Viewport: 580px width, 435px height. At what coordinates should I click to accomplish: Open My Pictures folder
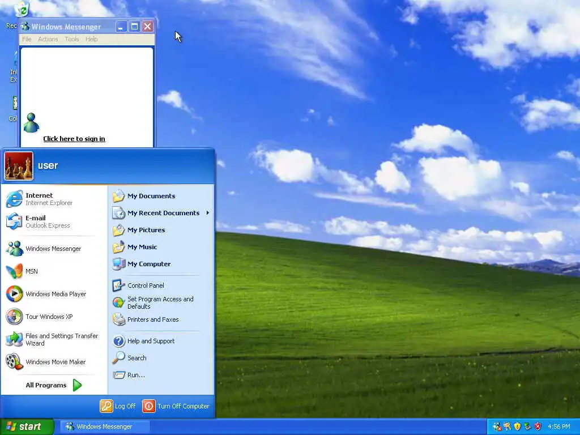161,230
